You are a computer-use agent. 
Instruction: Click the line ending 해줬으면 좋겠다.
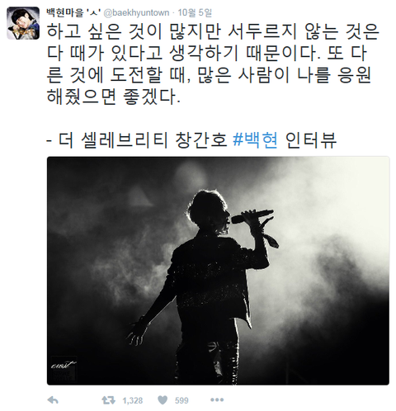[114, 97]
